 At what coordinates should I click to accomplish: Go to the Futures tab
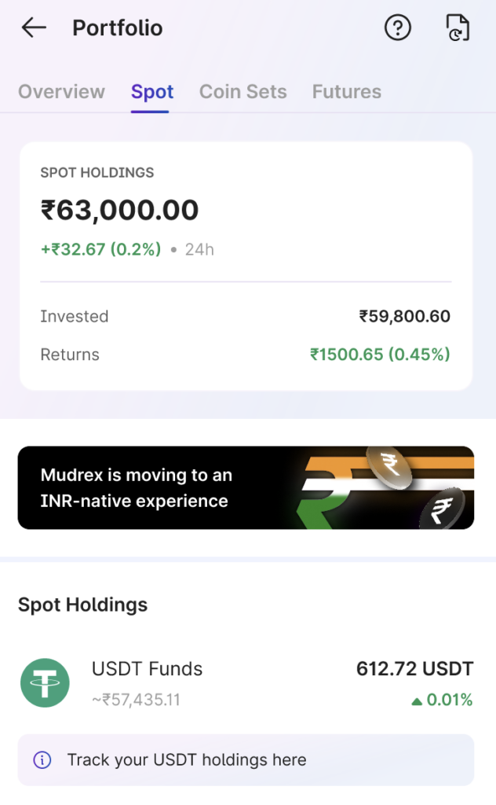[x=346, y=92]
